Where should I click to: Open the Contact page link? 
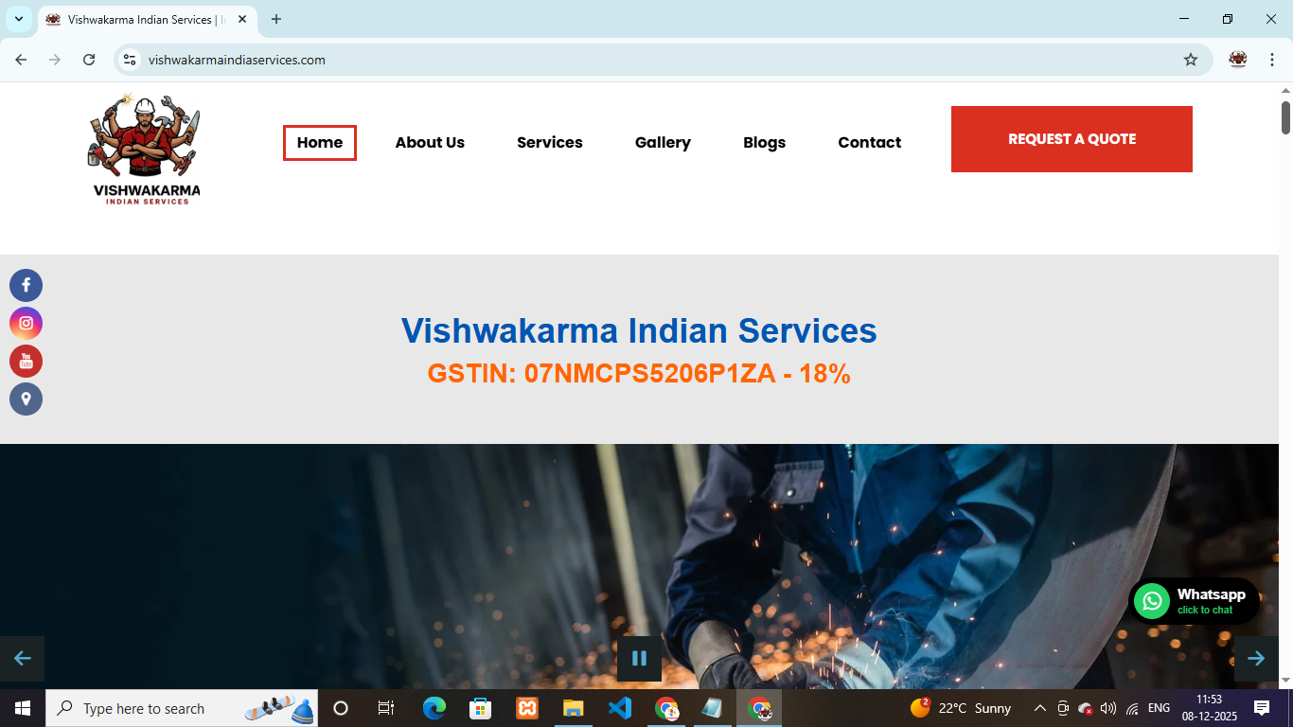[869, 142]
